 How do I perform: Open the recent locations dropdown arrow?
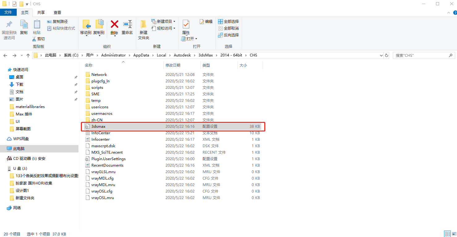click(22, 56)
